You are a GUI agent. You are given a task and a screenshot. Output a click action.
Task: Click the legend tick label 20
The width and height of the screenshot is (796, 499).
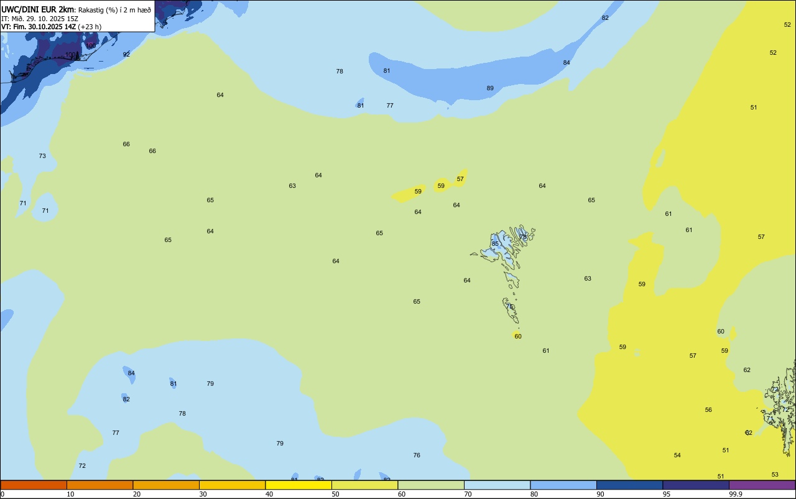pos(137,494)
